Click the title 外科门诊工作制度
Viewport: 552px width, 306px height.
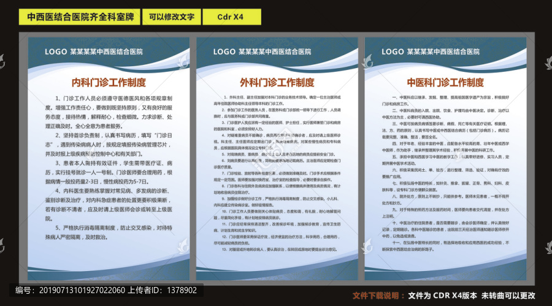pos(277,83)
